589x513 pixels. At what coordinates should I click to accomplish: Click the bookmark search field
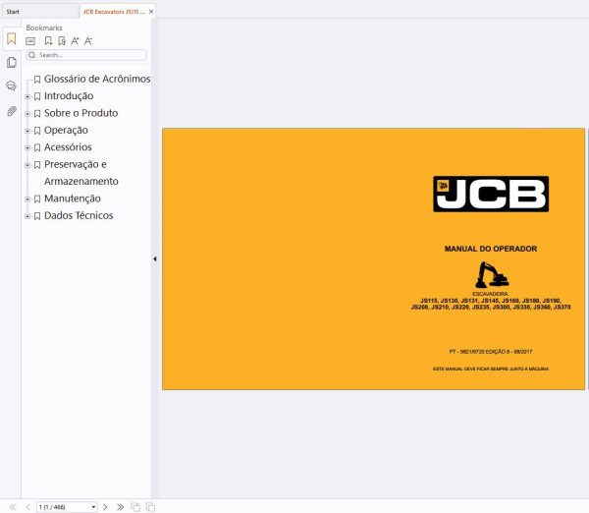click(86, 55)
